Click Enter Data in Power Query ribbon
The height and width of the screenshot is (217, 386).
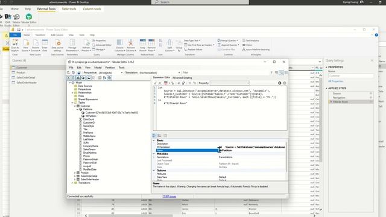point(45,45)
